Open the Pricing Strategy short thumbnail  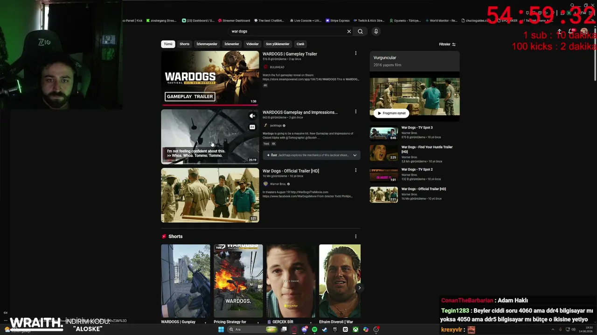[238, 281]
